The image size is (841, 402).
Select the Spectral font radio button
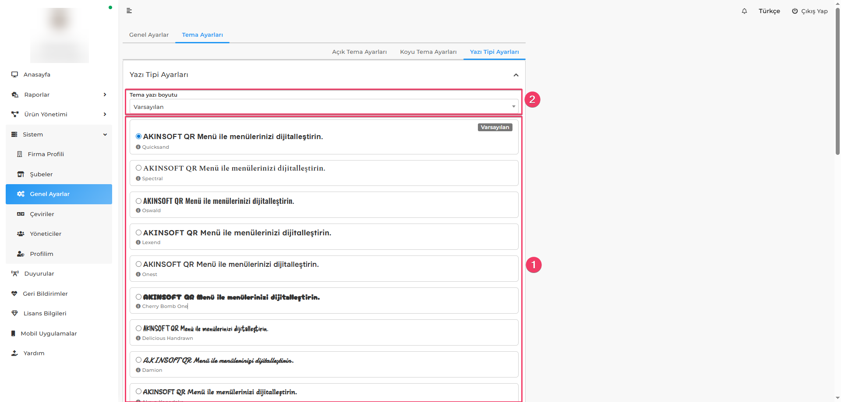138,168
